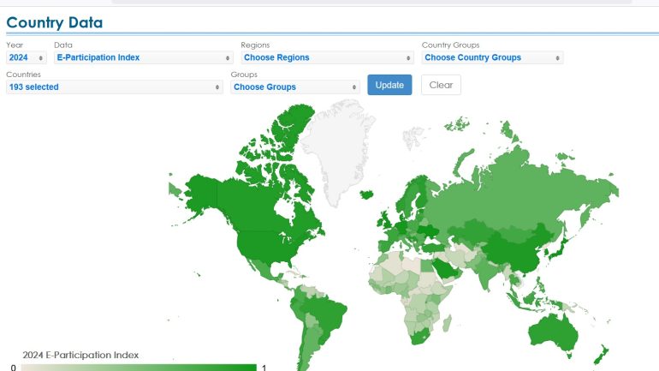Select Brazil on the map
This screenshot has height=371, width=659.
tap(324, 311)
